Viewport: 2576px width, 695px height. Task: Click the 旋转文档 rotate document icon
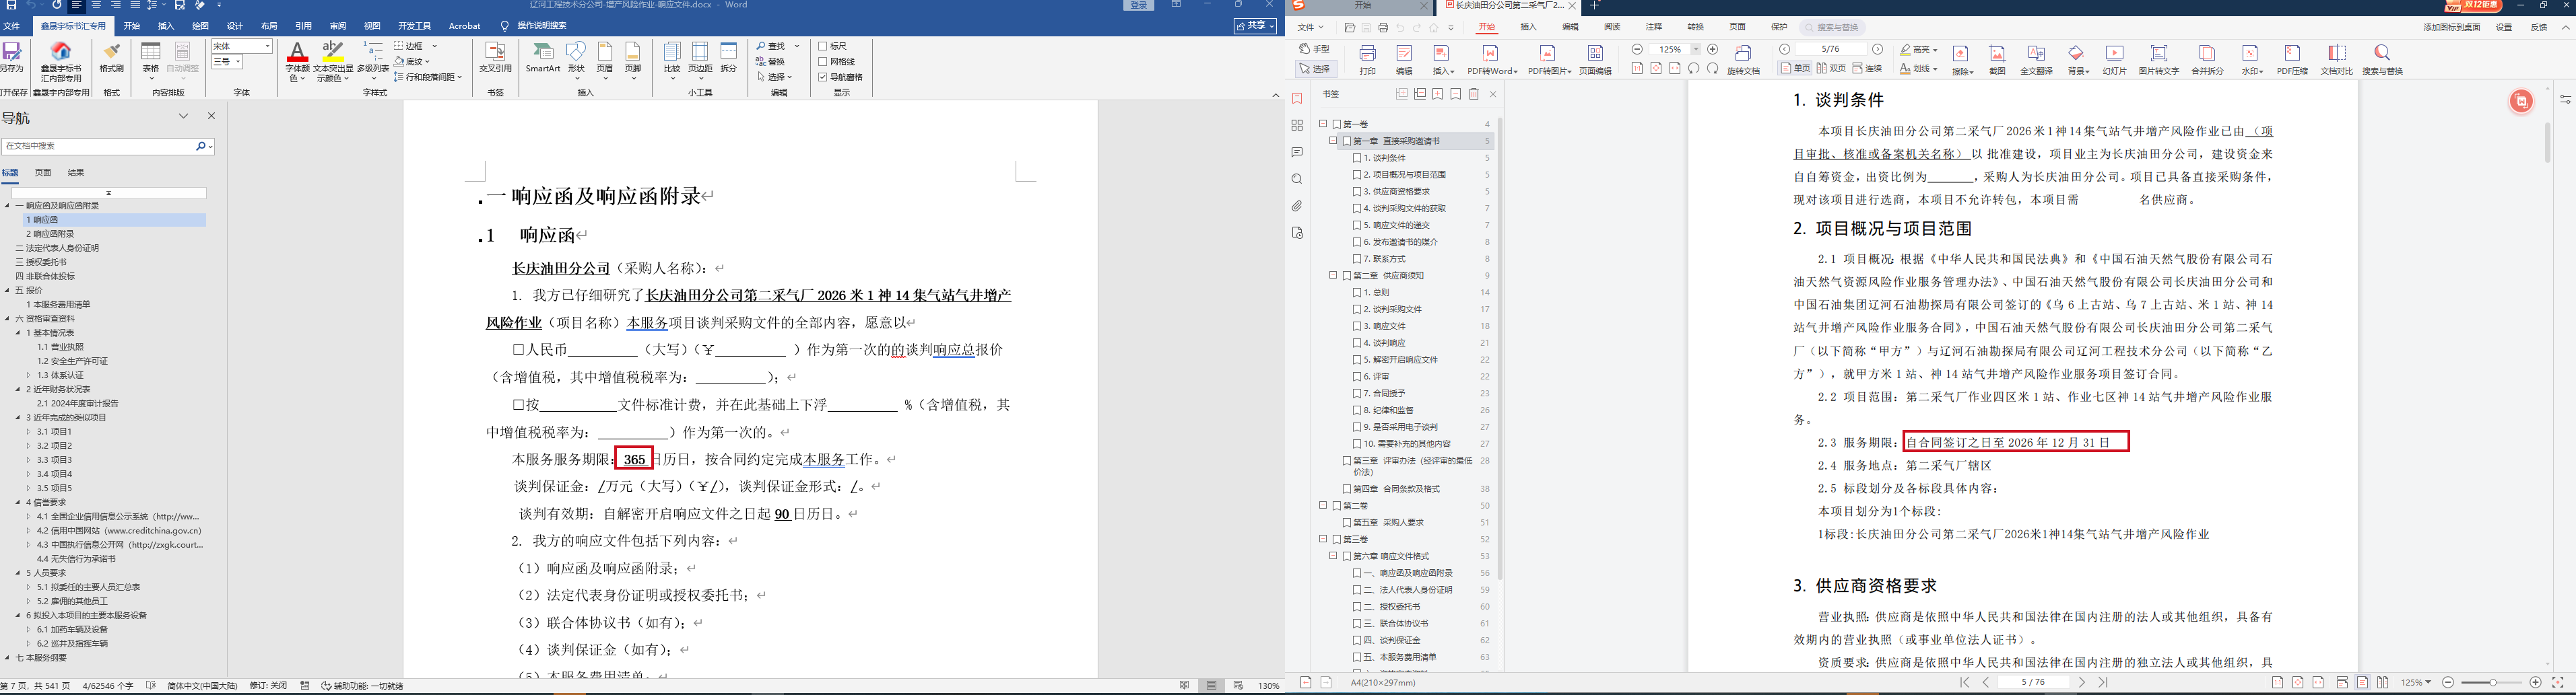1744,53
